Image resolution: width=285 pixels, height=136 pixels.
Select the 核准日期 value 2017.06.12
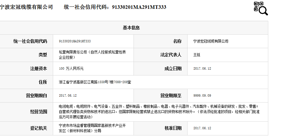pos(202,128)
